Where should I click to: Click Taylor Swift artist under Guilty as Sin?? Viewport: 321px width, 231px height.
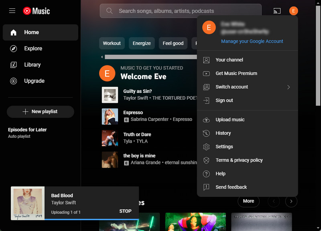136,98
